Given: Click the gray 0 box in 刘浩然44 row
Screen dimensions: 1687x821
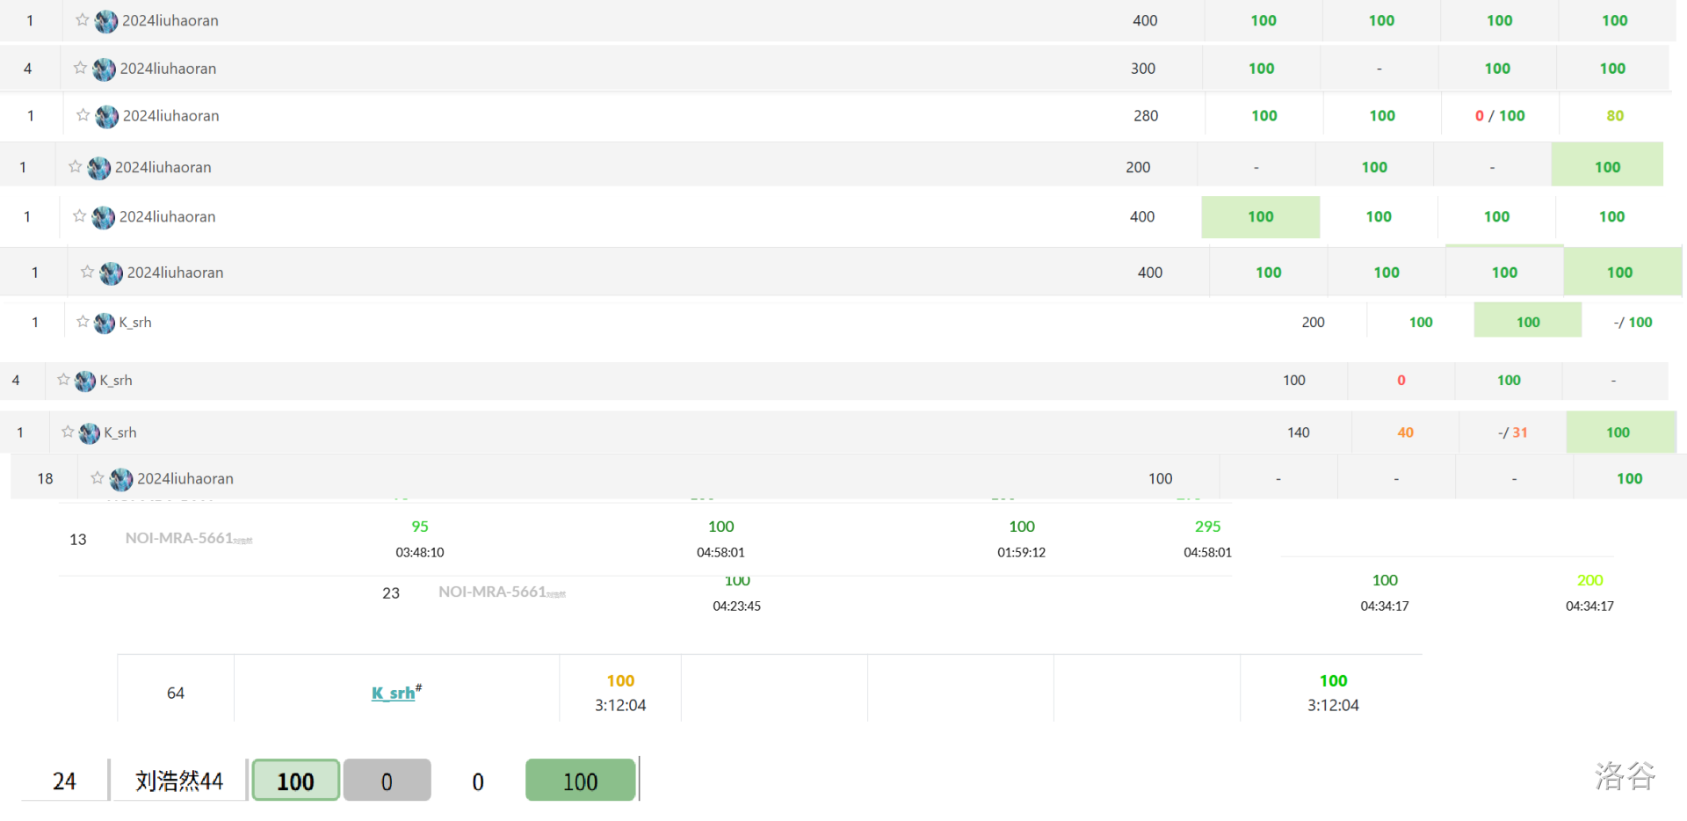Looking at the screenshot, I should pos(387,781).
